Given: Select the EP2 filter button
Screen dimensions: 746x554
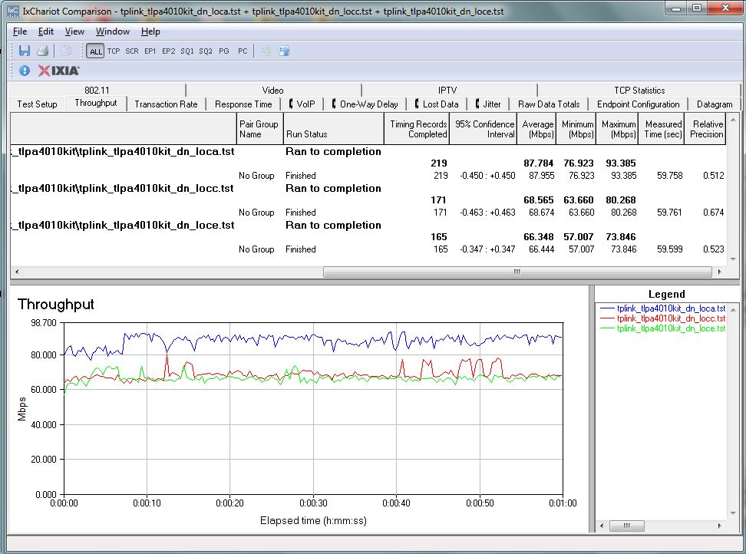Looking at the screenshot, I should (x=169, y=51).
